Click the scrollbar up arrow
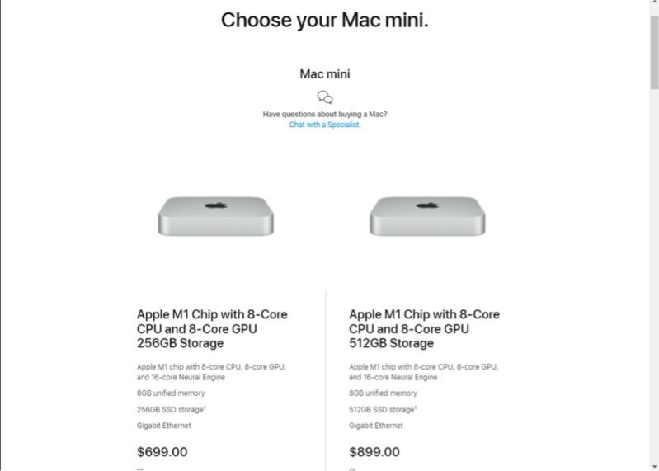The height and width of the screenshot is (471, 659). pos(654,6)
